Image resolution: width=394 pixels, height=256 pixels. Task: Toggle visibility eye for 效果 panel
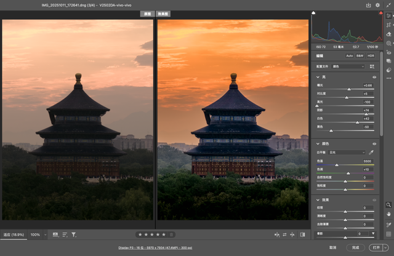374,200
